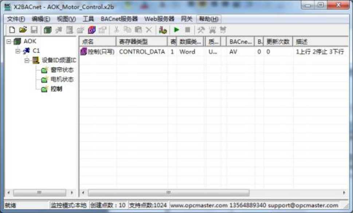Click the purple tag cube toolbar icon
The height and width of the screenshot is (213, 353).
[92, 30]
